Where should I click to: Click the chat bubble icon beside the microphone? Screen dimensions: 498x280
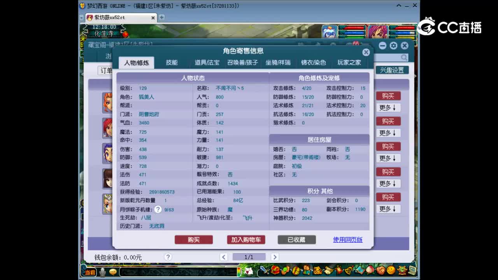click(113, 272)
